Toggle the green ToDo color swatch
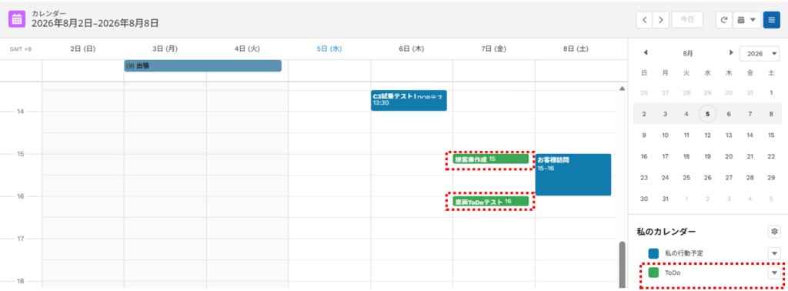This screenshot has width=788, height=291. point(653,273)
